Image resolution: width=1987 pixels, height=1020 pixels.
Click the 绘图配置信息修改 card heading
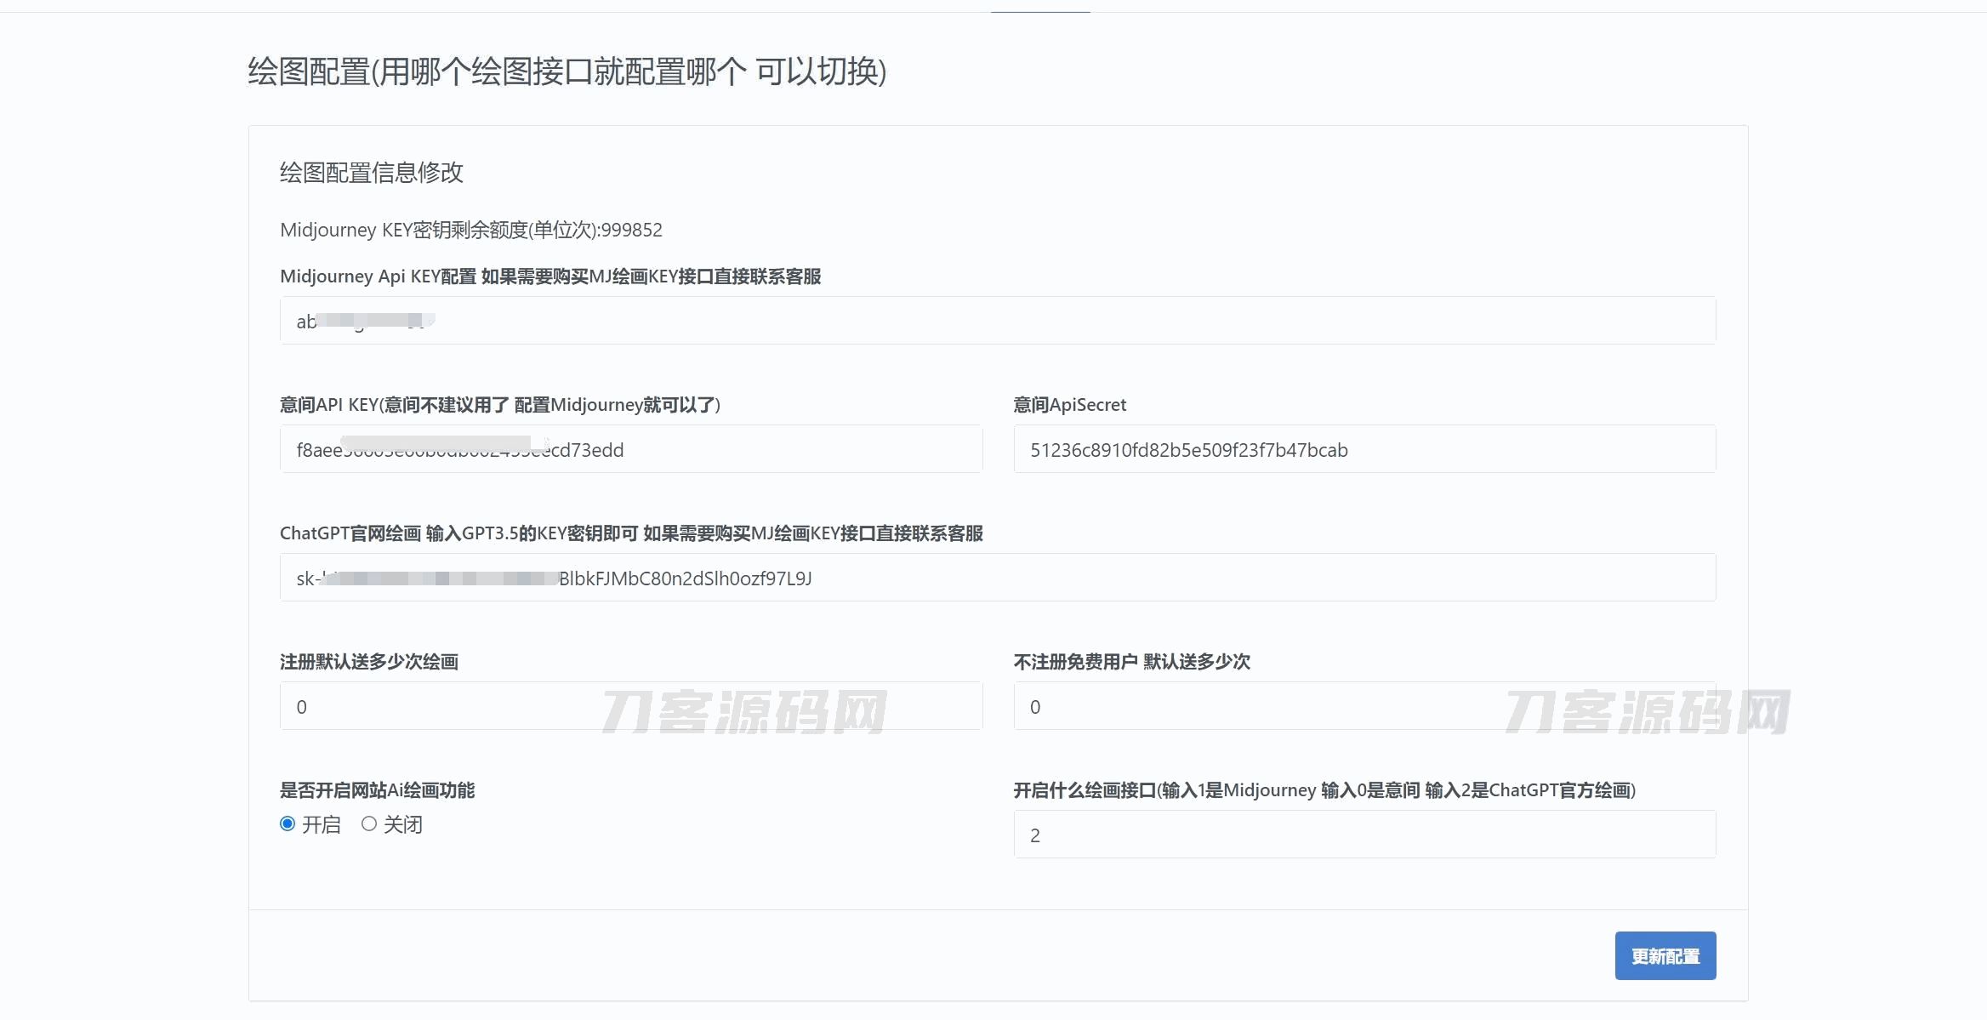(x=371, y=173)
